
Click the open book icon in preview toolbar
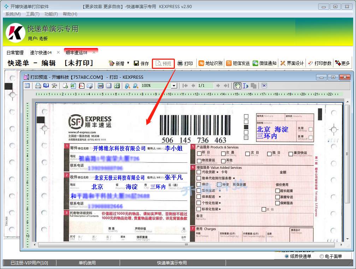click(x=46, y=85)
